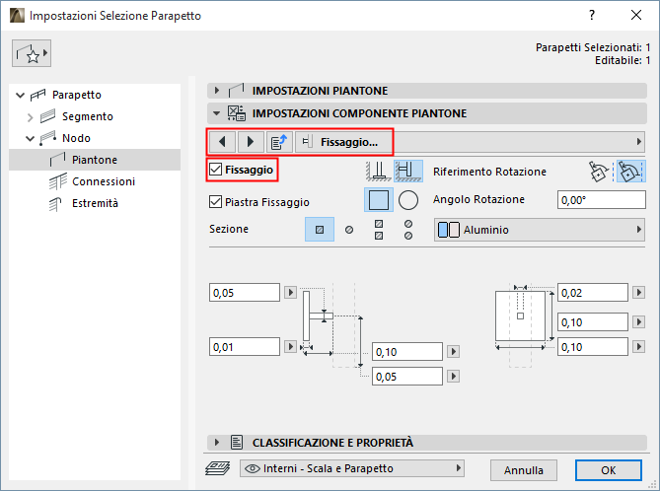Click Aluminio material swatch icon
The width and height of the screenshot is (660, 491).
tap(448, 230)
